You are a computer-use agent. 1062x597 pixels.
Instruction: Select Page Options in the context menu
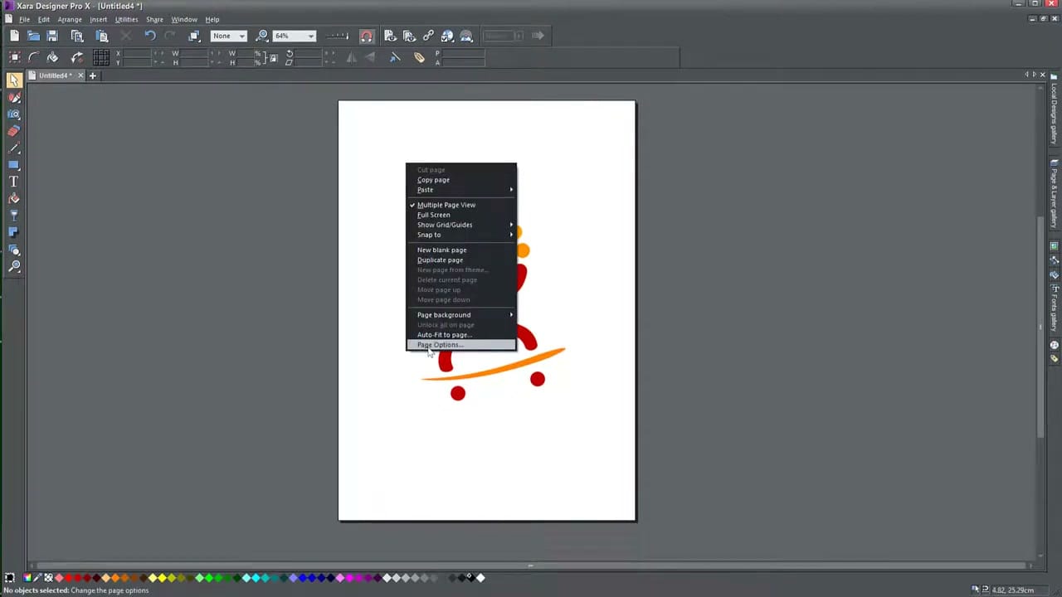point(440,345)
